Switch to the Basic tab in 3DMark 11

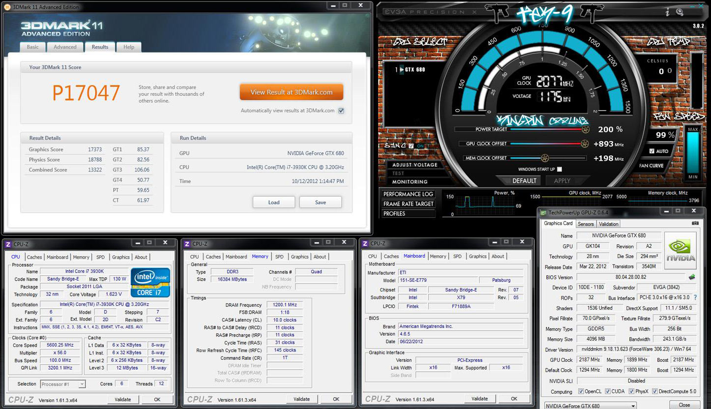click(x=32, y=47)
